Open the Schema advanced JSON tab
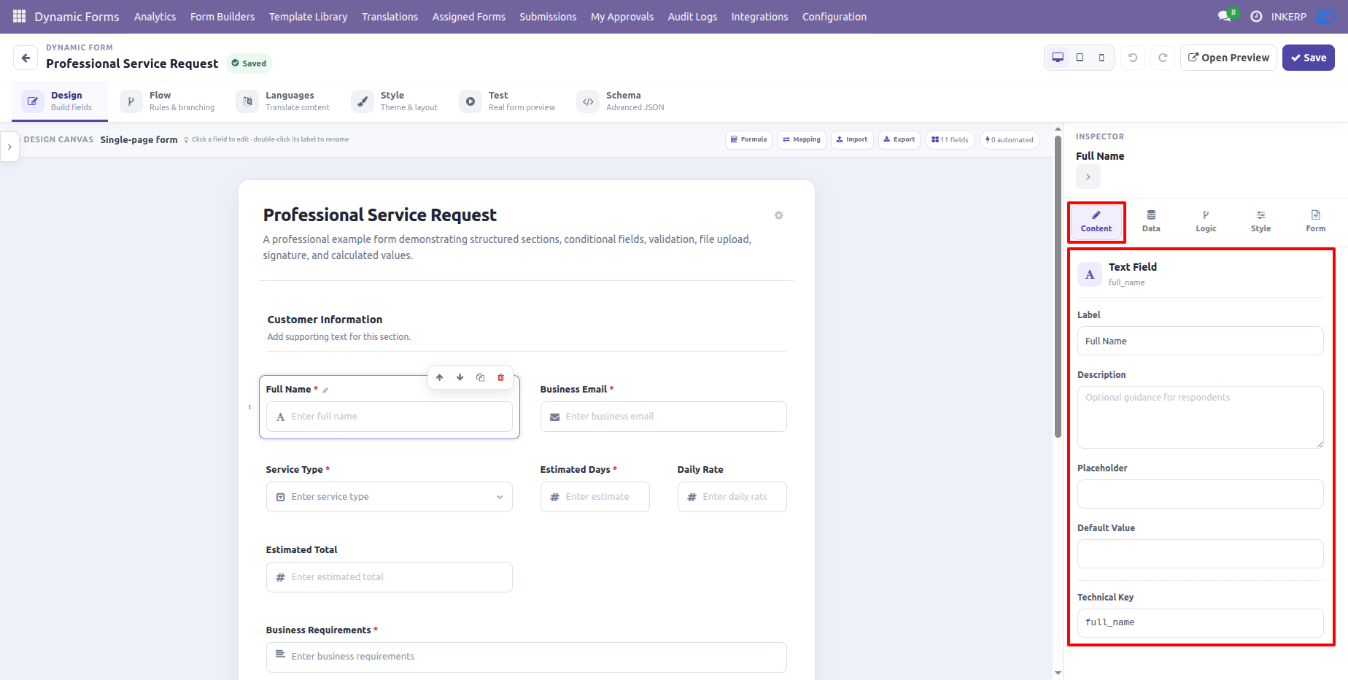Screen dimensions: 1348x680 621,101
